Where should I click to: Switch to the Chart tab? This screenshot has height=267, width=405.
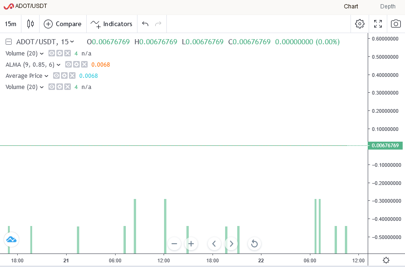tap(351, 7)
